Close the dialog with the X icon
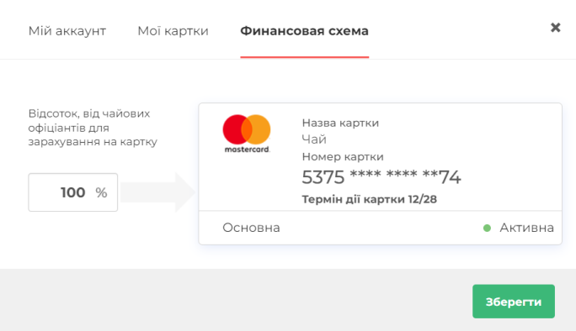 pos(556,28)
